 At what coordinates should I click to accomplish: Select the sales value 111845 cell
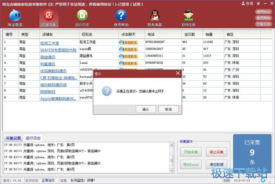(213, 42)
